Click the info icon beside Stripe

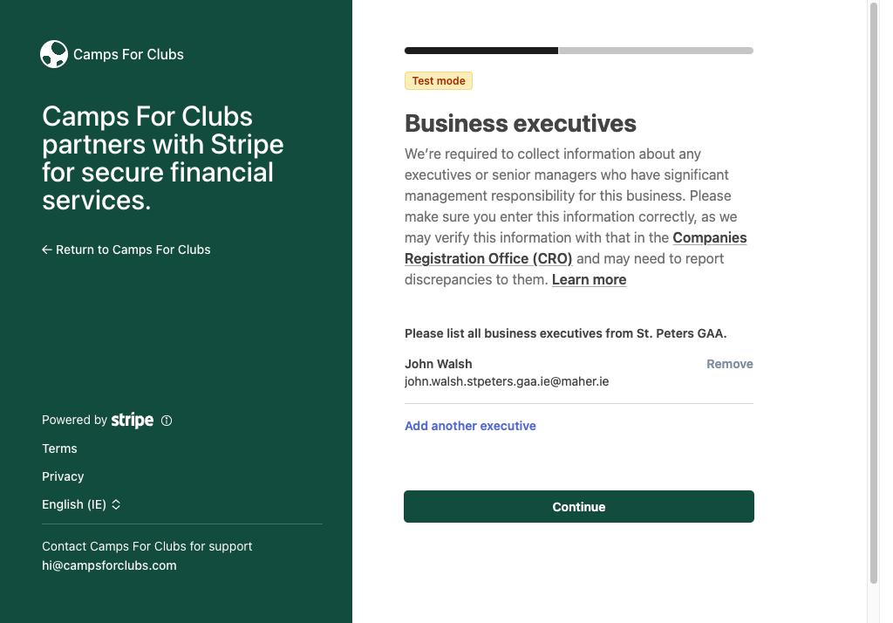pos(167,421)
